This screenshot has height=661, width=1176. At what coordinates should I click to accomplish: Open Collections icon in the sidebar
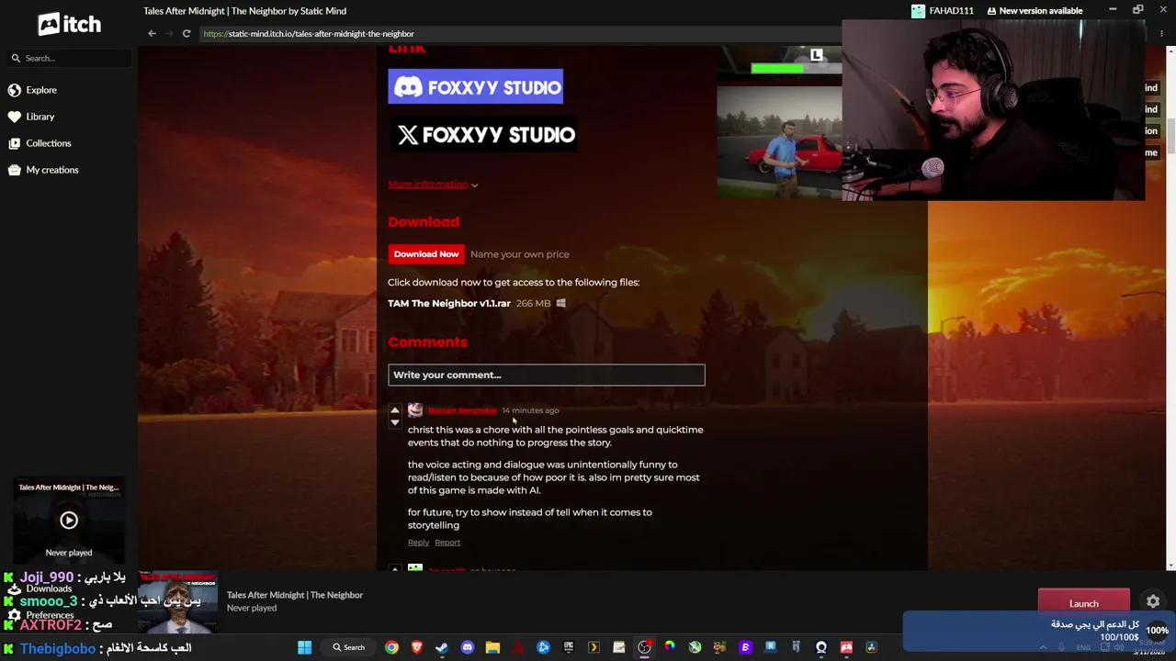pos(15,143)
